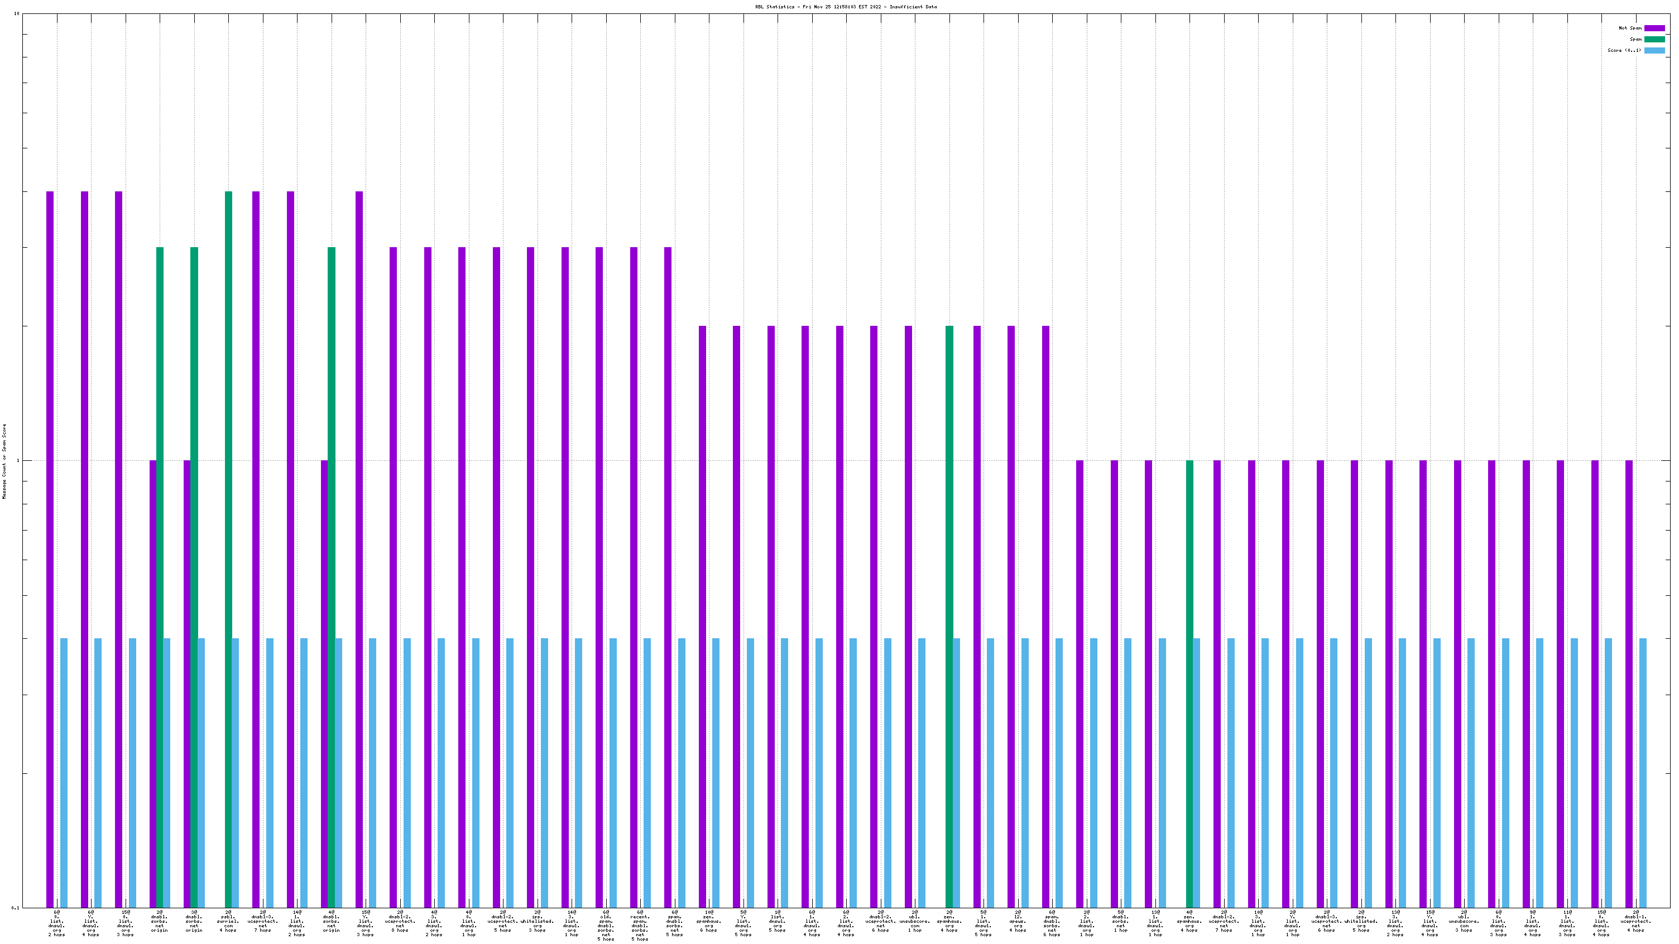Screen dimensions: 1679x944
Task: Click the 'Score (0..1)' legend label text
Action: 1624,50
